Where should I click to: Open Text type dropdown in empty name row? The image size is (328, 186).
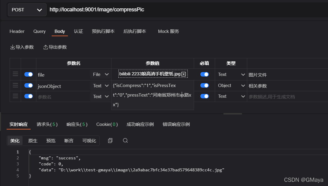[x=101, y=96]
